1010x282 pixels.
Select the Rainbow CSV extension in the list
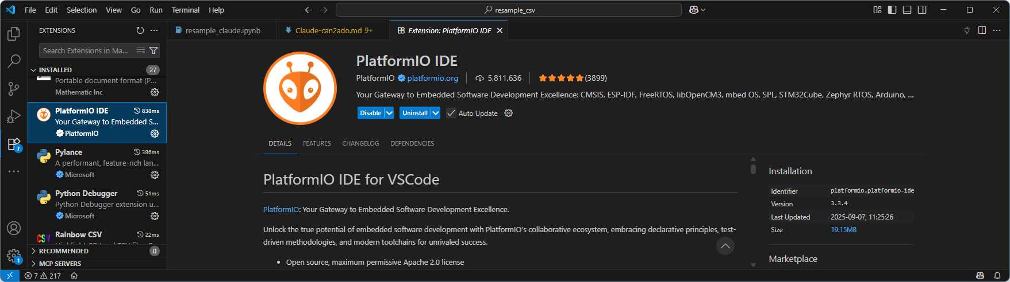pos(97,236)
